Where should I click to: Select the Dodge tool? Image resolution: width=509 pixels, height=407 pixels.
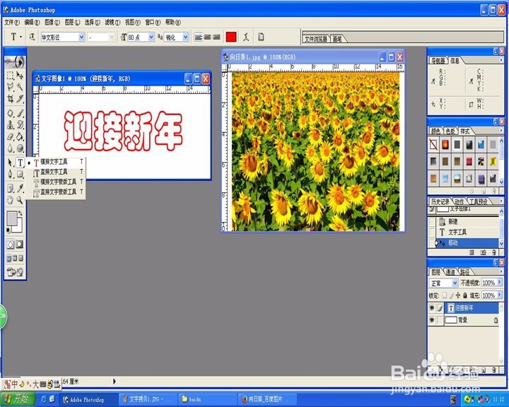click(20, 148)
